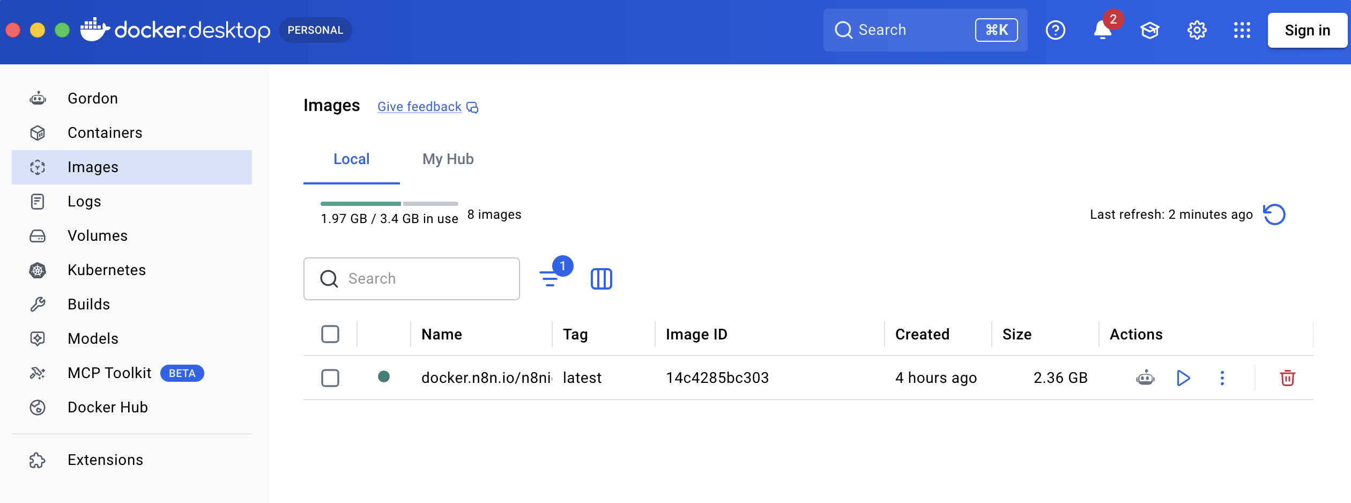
Task: Refresh the images list
Action: [1274, 214]
